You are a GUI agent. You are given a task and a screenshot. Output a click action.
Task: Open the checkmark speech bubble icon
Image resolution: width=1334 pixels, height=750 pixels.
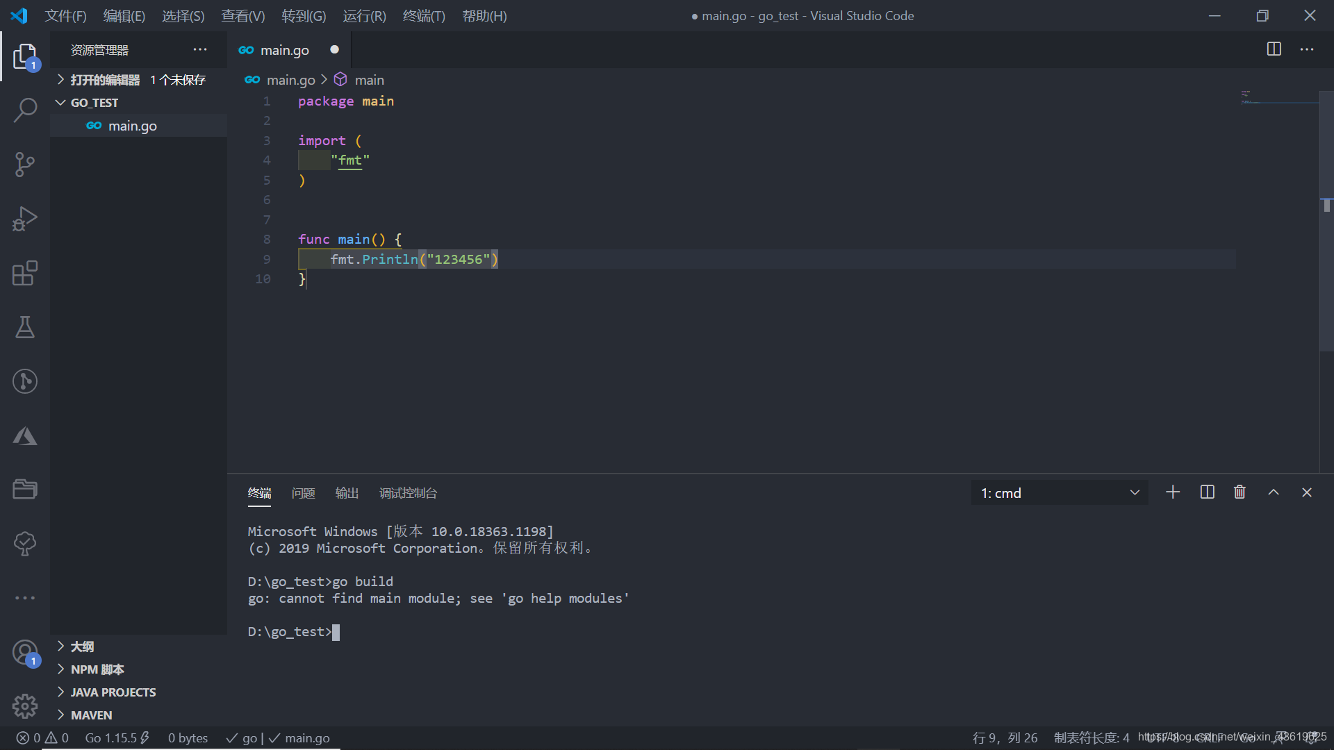(x=25, y=544)
